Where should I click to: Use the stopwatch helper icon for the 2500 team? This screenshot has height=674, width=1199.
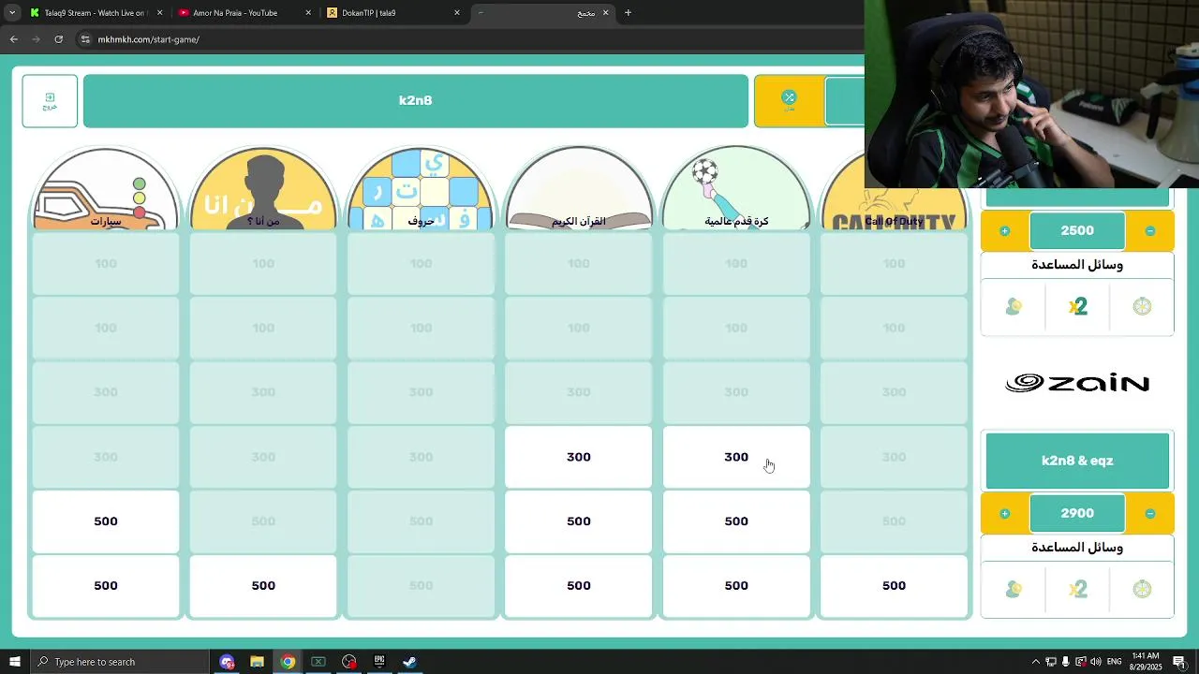[x=1142, y=307]
